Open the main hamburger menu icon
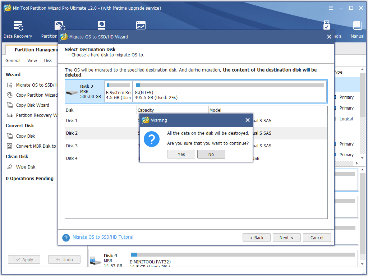Image resolution: width=368 pixels, height=276 pixels. [331, 8]
